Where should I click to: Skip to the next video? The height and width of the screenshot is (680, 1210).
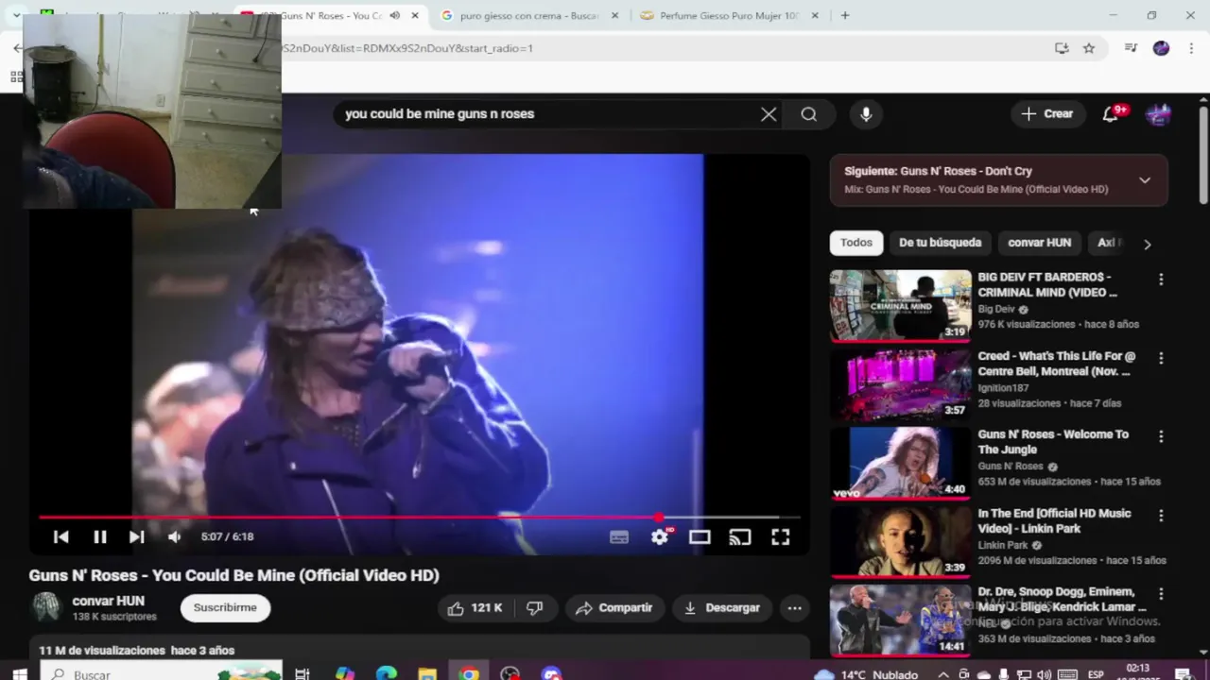tap(136, 536)
